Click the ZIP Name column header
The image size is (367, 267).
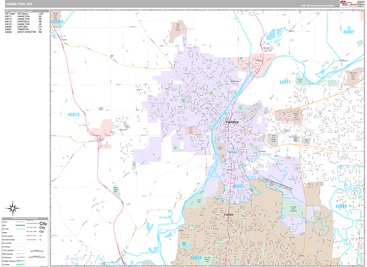tap(24, 12)
